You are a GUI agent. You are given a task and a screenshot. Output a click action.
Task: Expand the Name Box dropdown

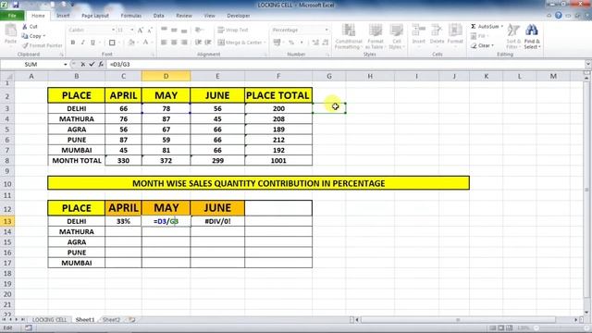click(x=66, y=65)
